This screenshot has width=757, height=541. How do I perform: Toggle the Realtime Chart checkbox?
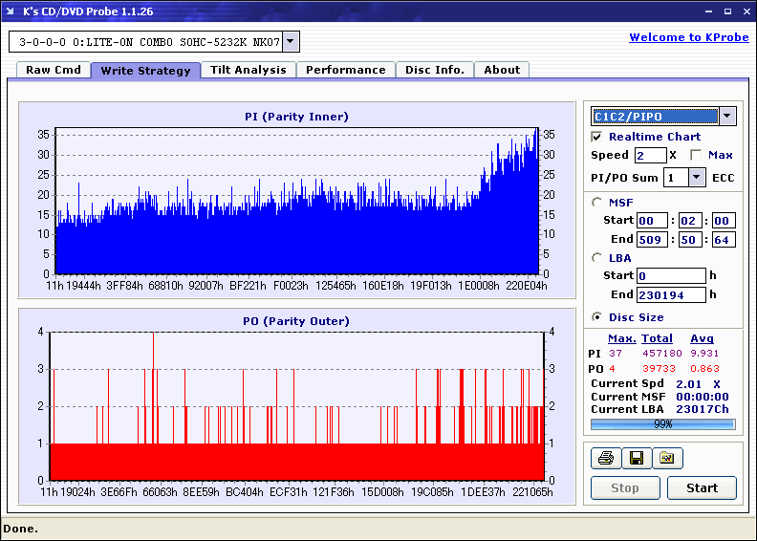tap(597, 137)
